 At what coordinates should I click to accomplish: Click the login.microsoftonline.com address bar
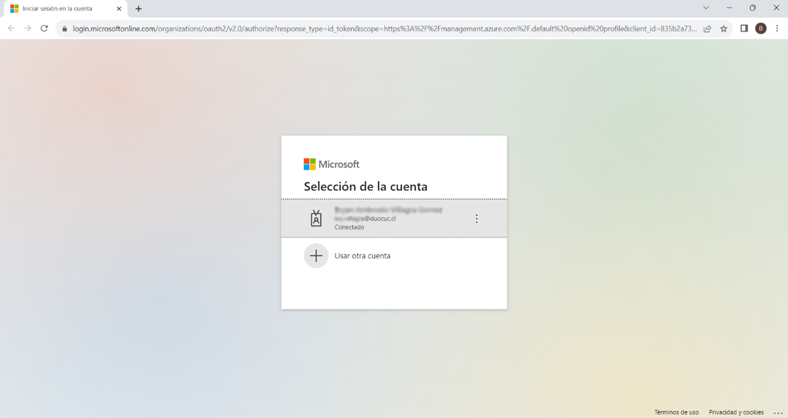(385, 29)
